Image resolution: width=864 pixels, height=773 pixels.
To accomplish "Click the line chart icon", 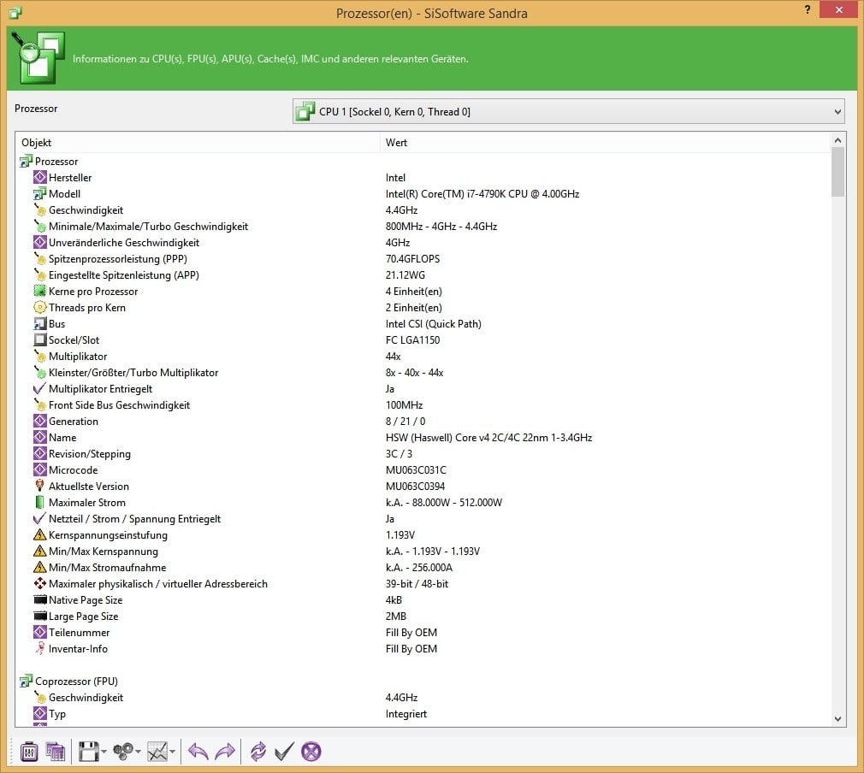I will (157, 752).
